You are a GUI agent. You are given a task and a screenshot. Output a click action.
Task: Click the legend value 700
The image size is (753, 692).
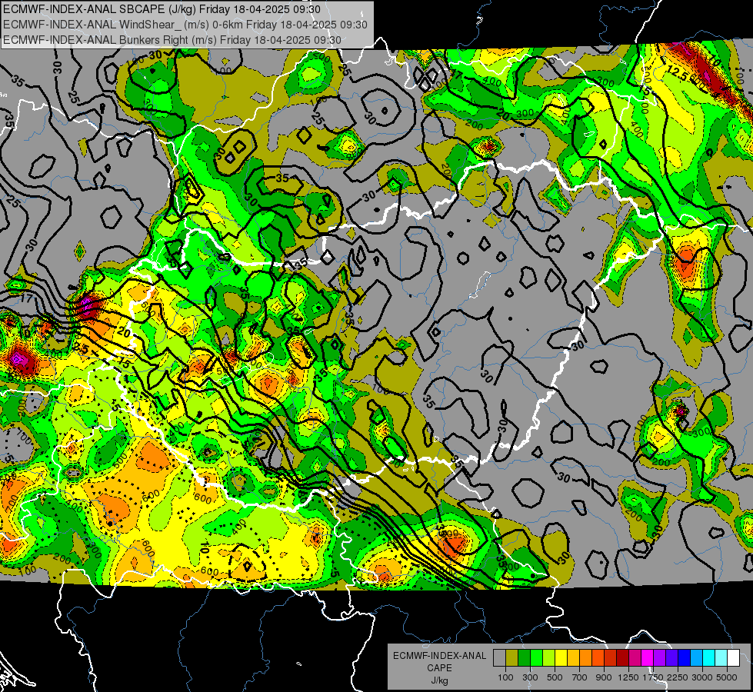click(580, 677)
